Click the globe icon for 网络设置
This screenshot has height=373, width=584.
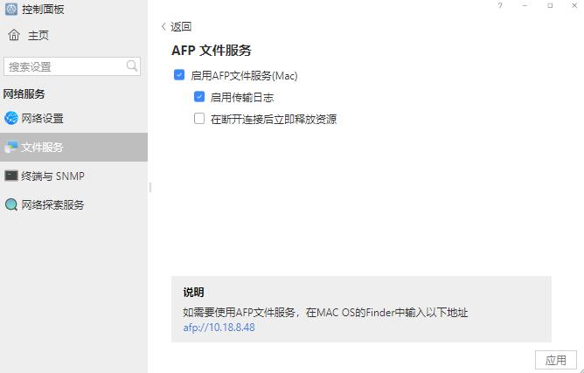pyautogui.click(x=11, y=118)
